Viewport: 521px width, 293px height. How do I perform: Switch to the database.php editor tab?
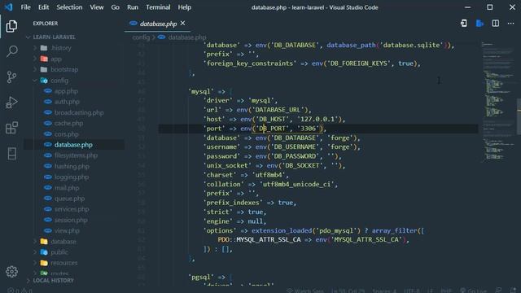[157, 24]
